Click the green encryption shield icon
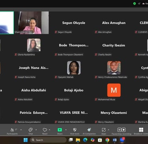Viewport: 148px width, 144px height. coord(135,4)
